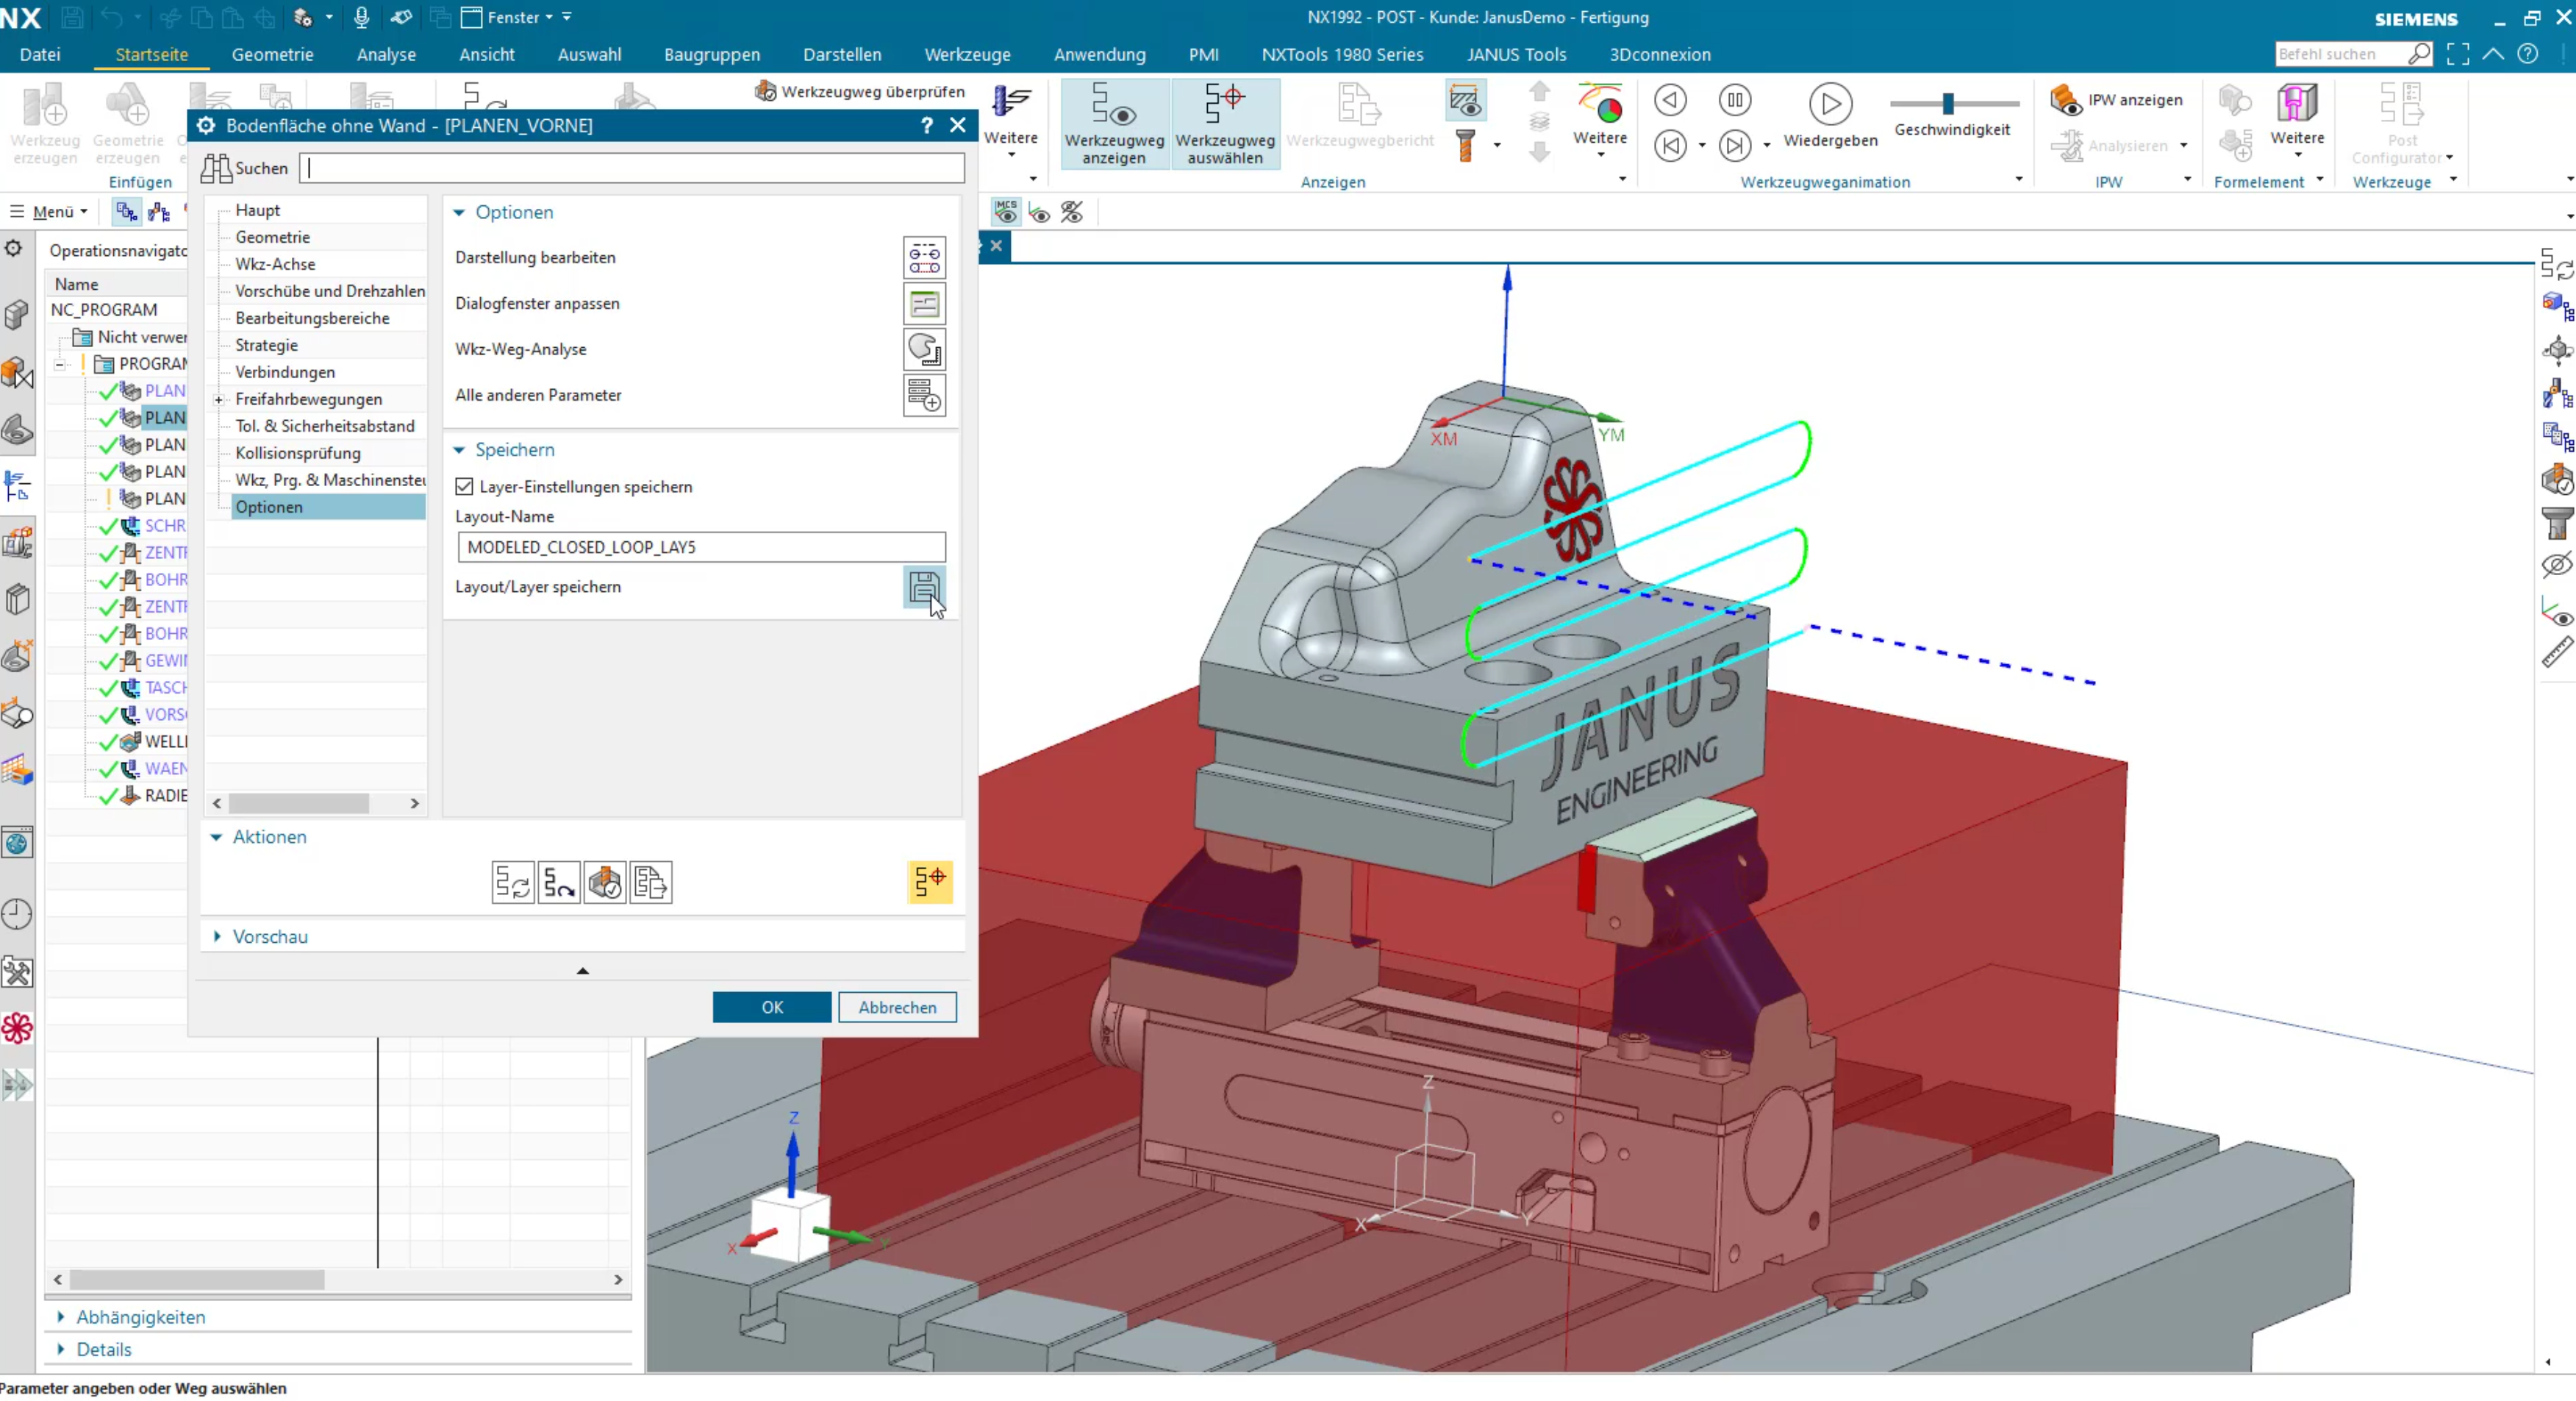Click the Wkz-Weg-Analyse icon button
Viewport: 2576px width, 1401px height.
(x=924, y=350)
